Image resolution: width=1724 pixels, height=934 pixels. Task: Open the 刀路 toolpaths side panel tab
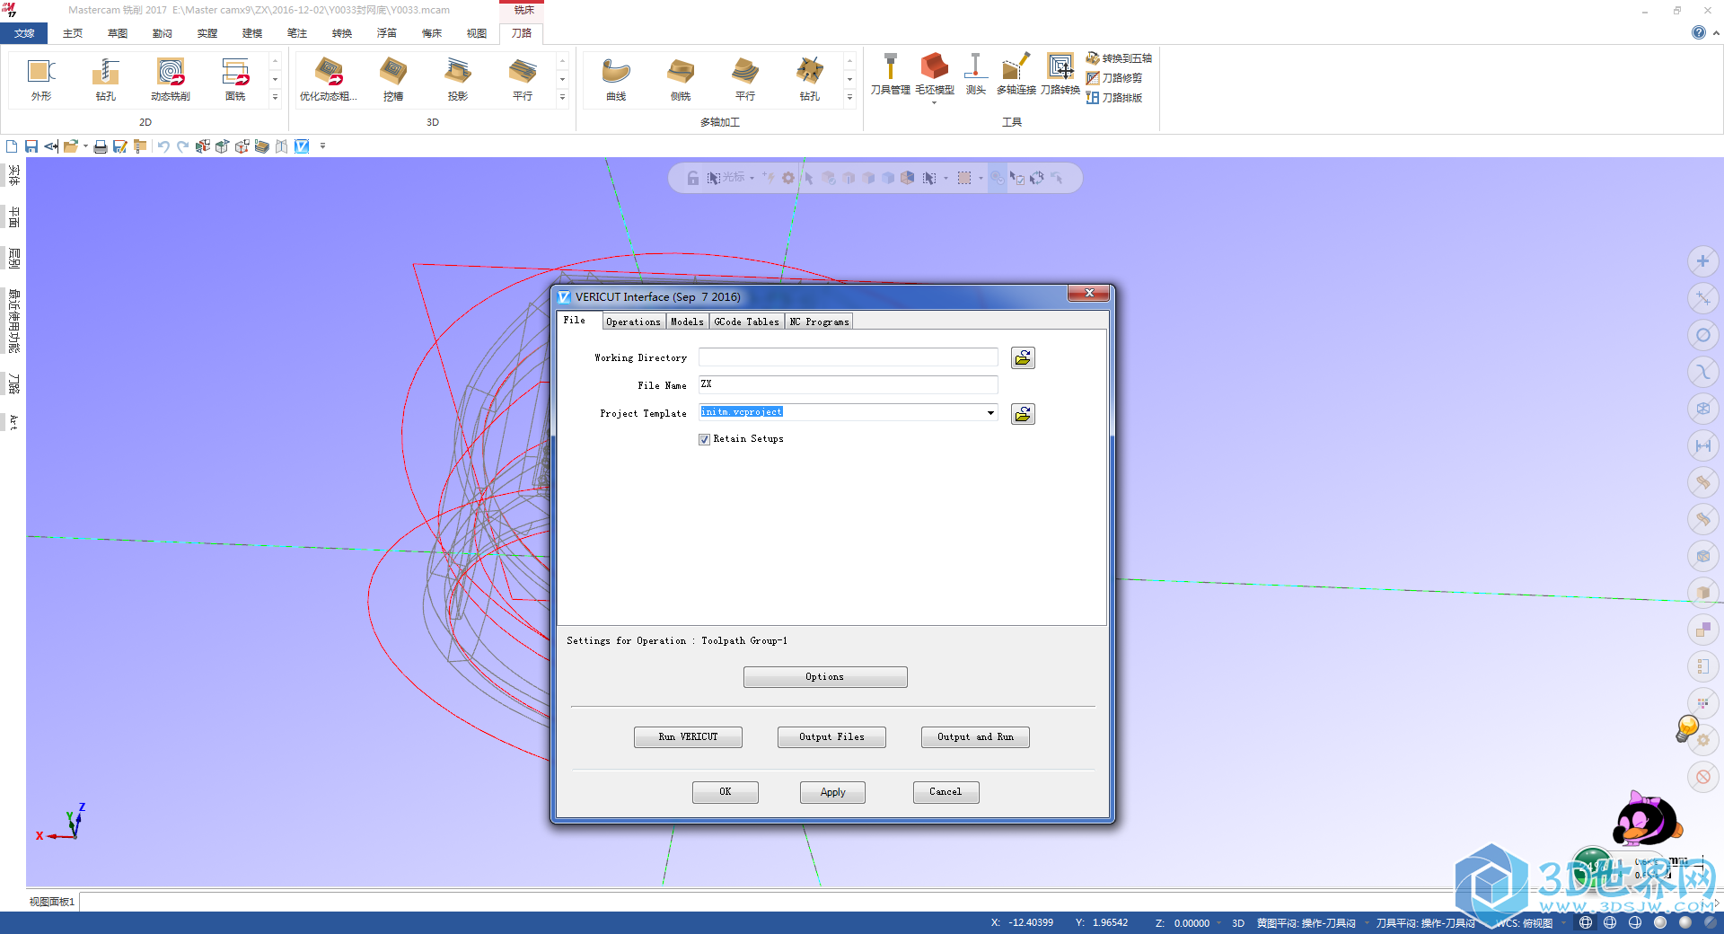13,384
